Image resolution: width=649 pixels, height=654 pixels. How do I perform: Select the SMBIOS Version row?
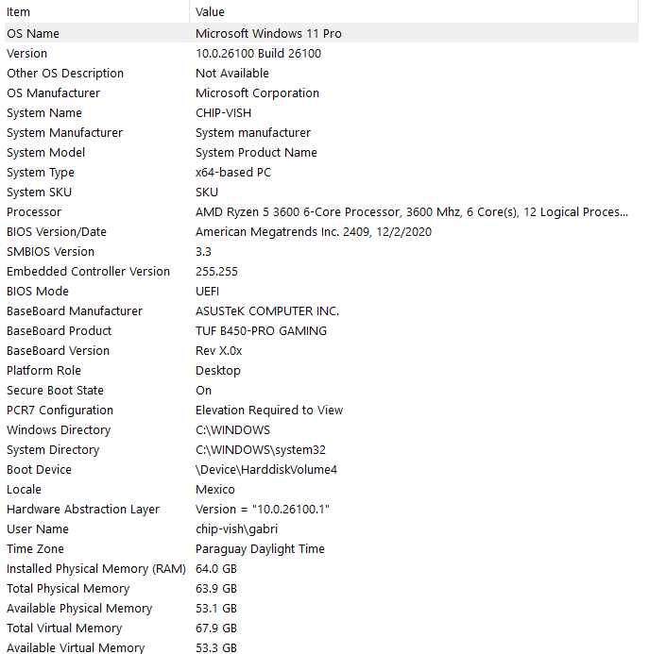[x=321, y=252]
